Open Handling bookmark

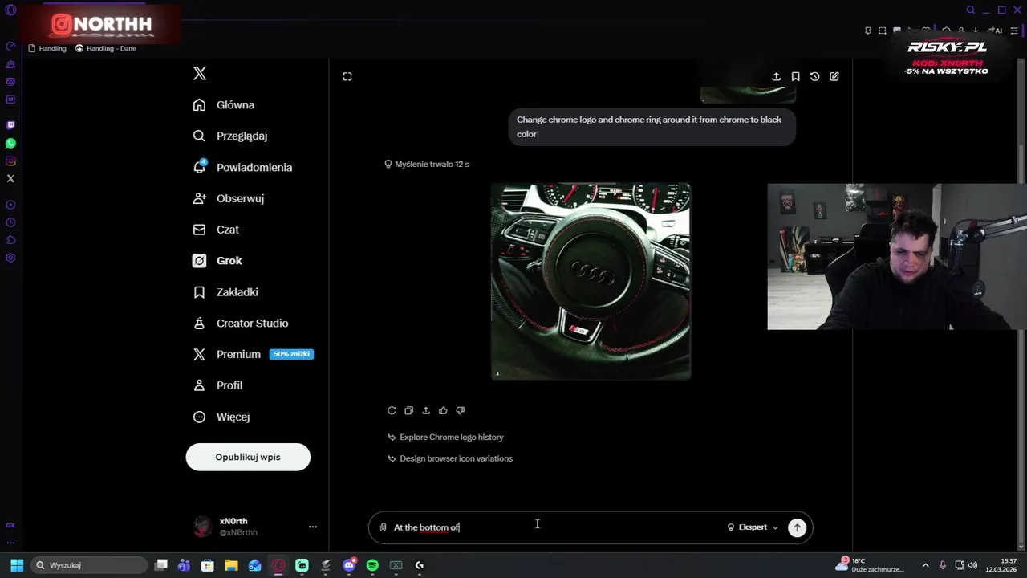(x=47, y=48)
